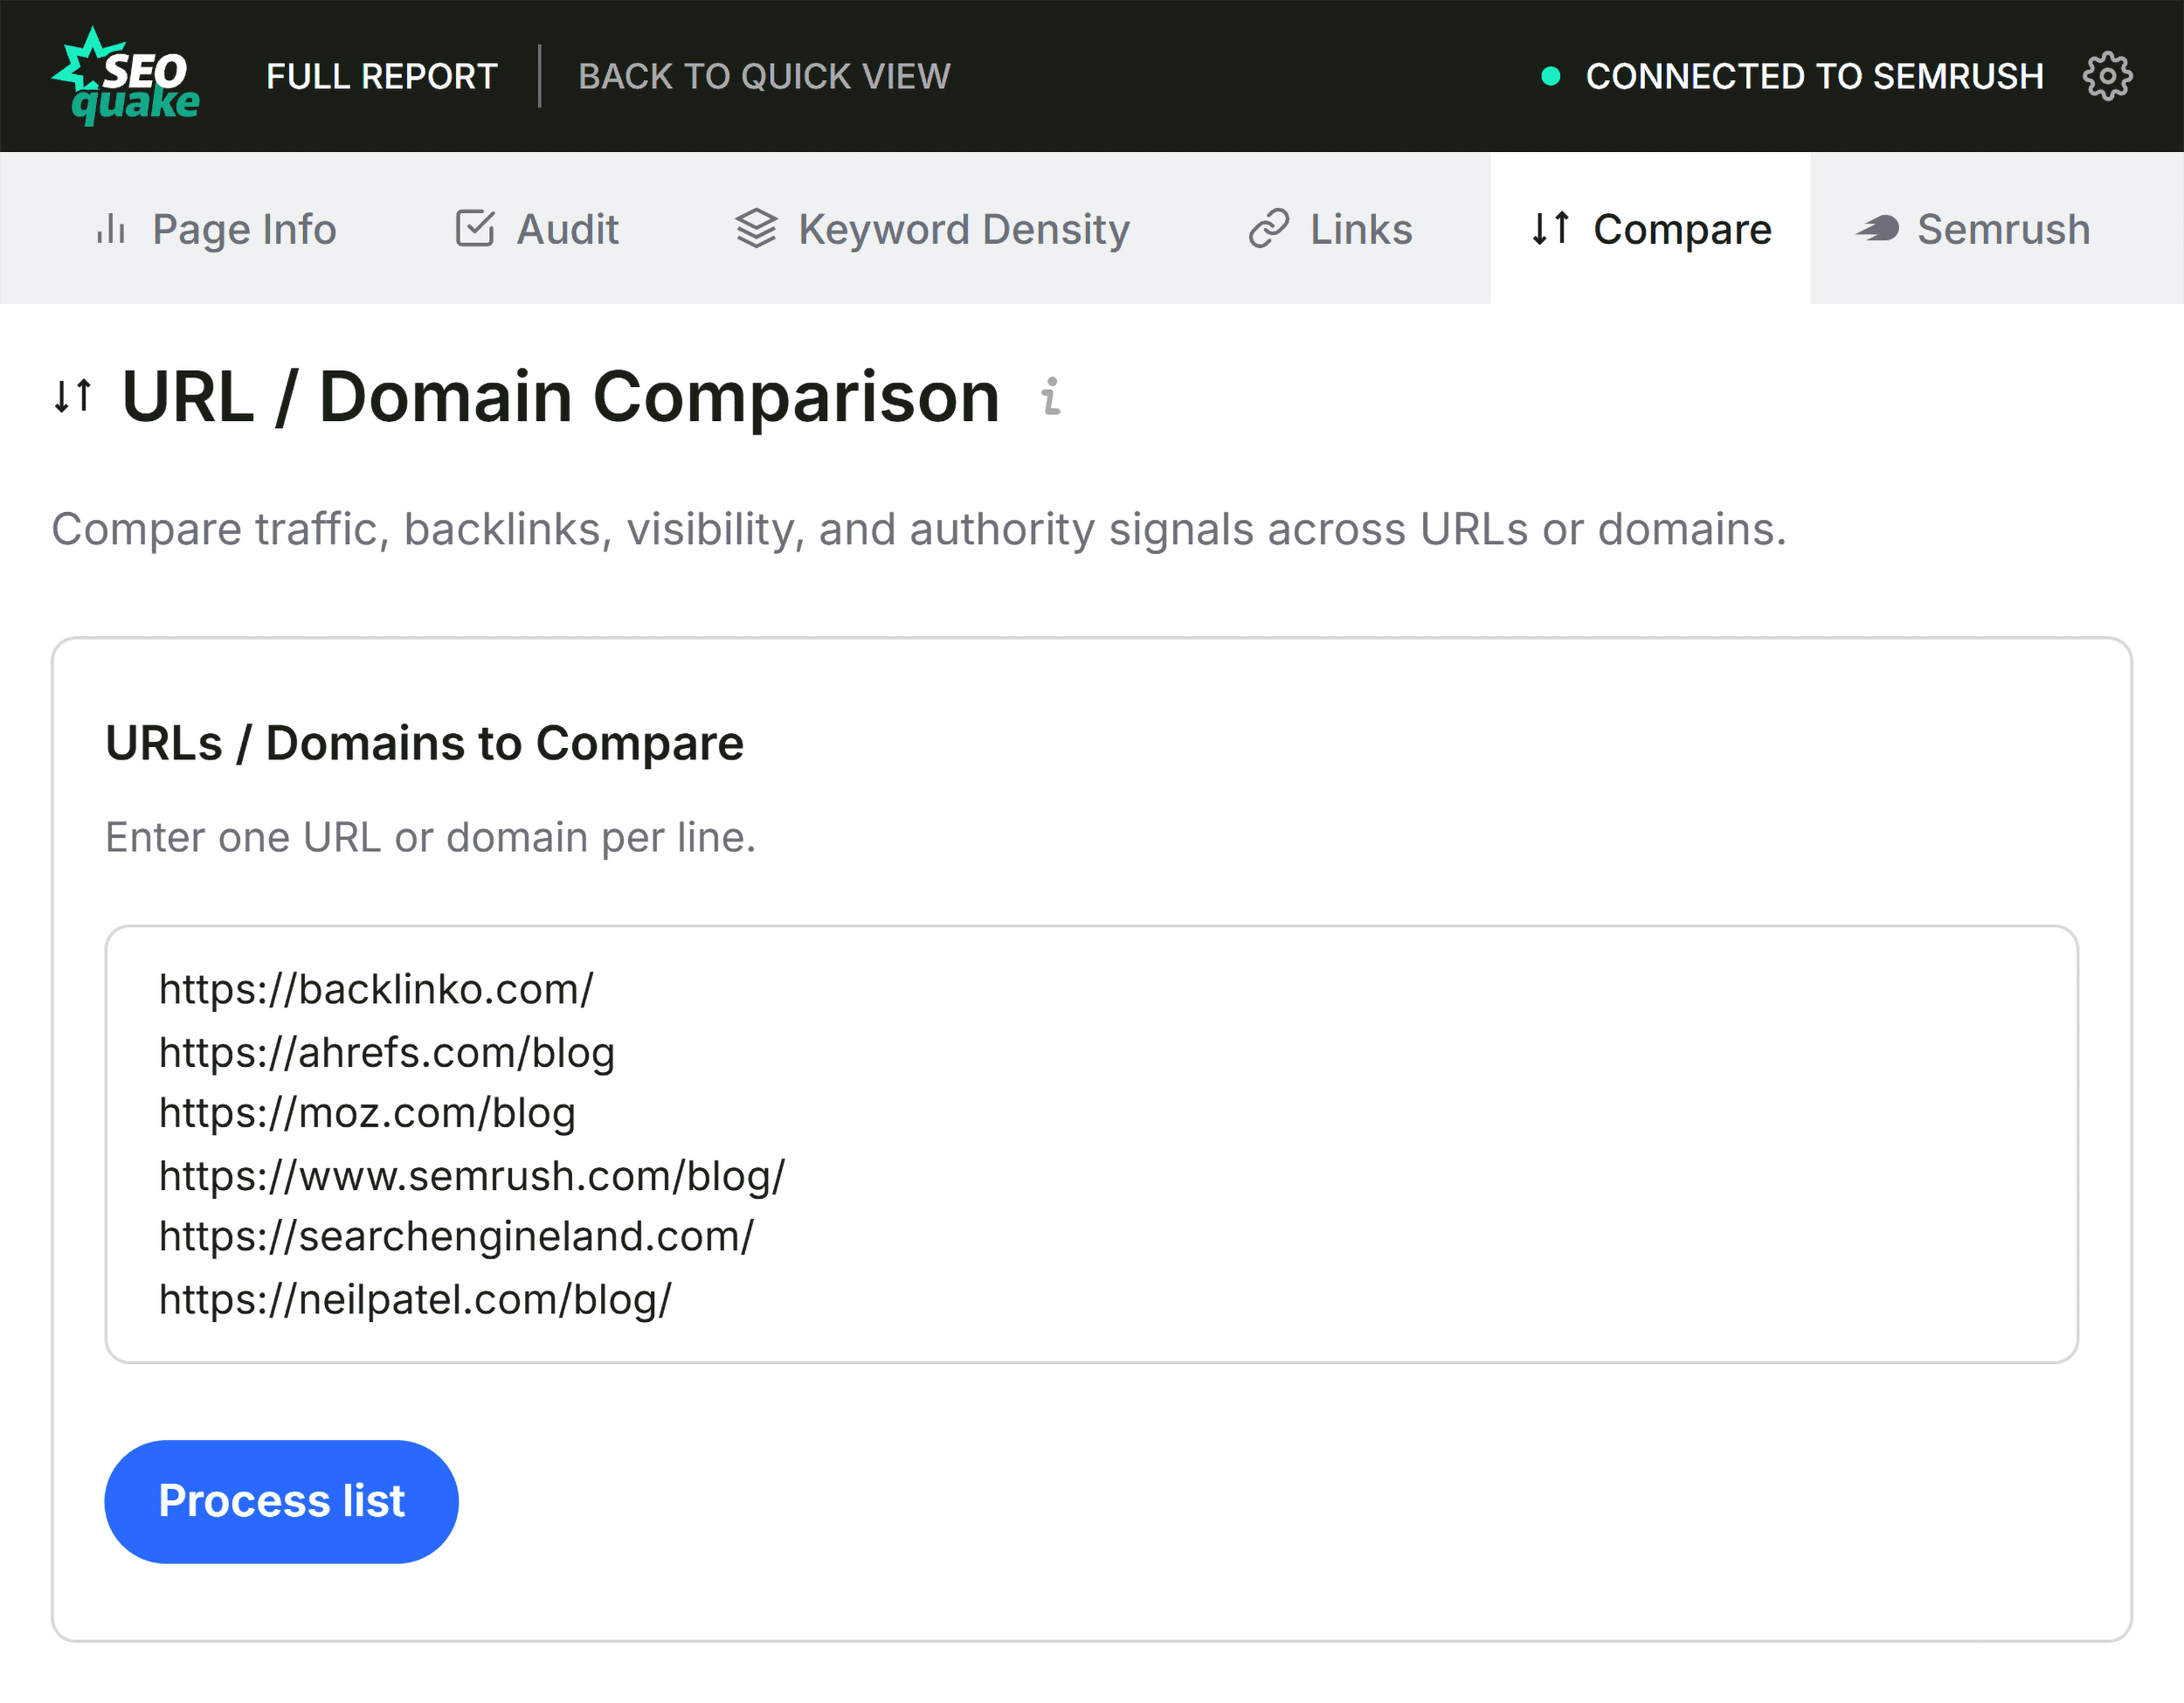Click the https://searchengineland.com/ line
This screenshot has width=2184, height=1703.
pyautogui.click(x=456, y=1236)
